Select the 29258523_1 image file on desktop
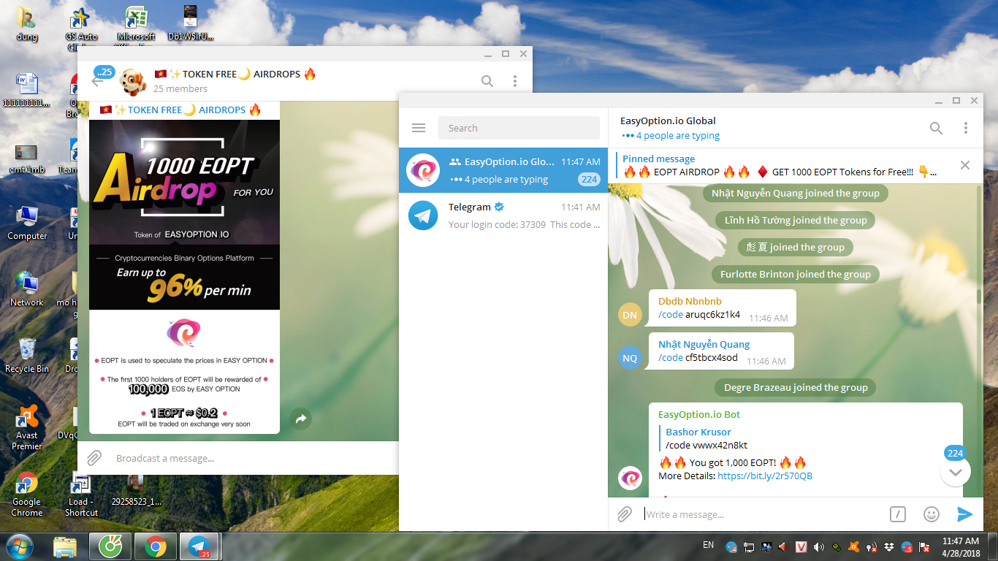The height and width of the screenshot is (561, 998). (x=135, y=492)
